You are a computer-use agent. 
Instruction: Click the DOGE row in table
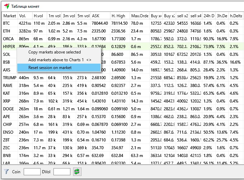pyautogui.click(x=8, y=109)
